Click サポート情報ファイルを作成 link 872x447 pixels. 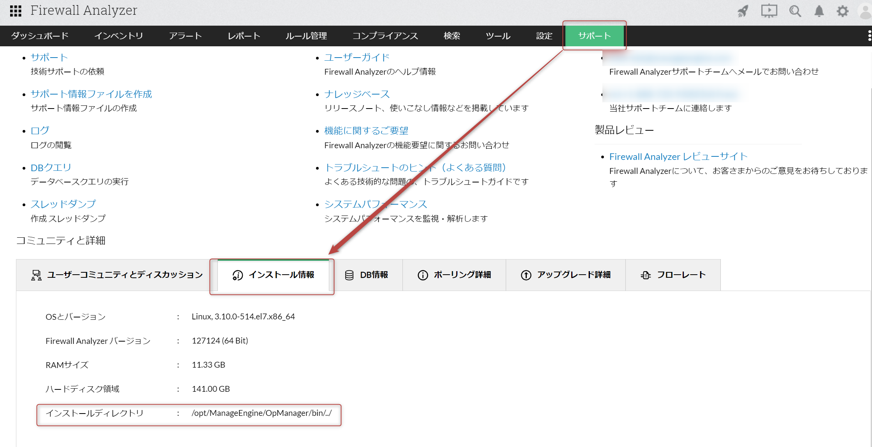pos(91,94)
